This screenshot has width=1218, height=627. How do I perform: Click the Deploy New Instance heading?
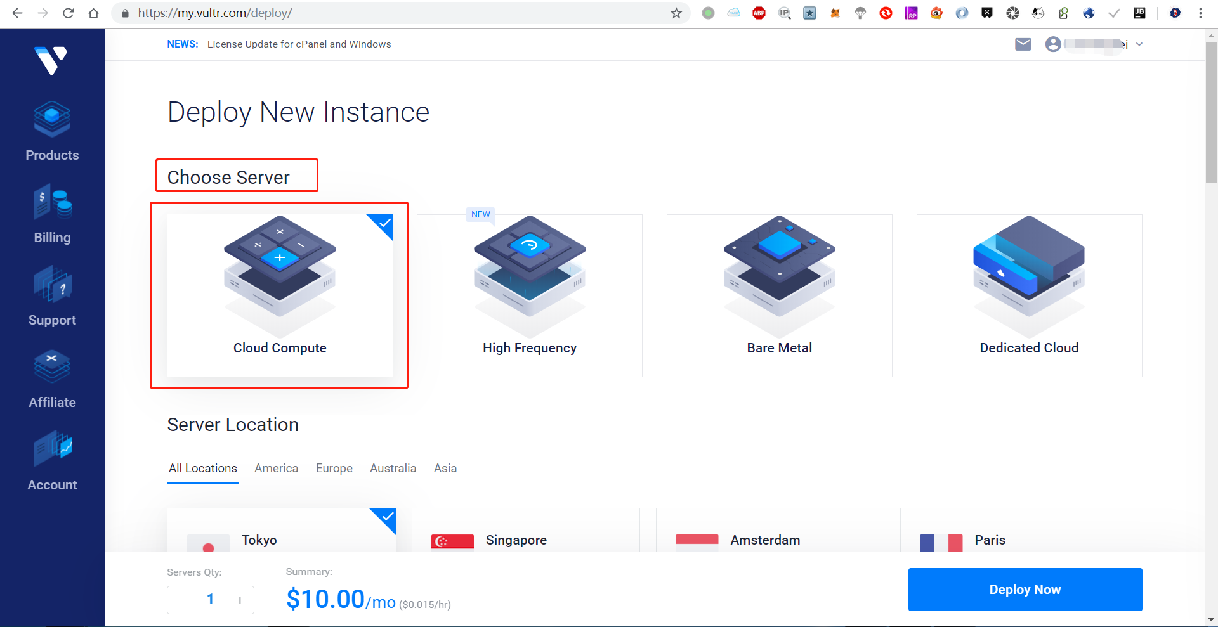[298, 112]
